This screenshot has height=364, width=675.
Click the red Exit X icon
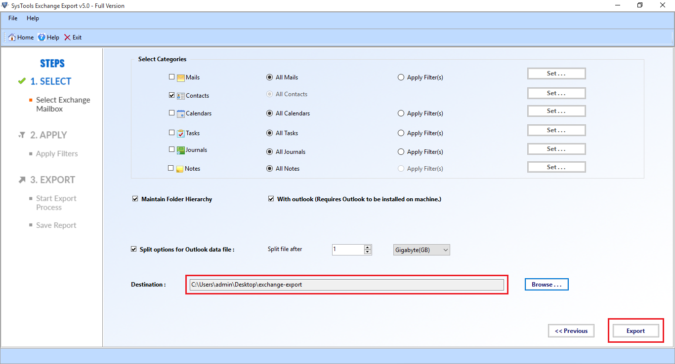pyautogui.click(x=67, y=37)
